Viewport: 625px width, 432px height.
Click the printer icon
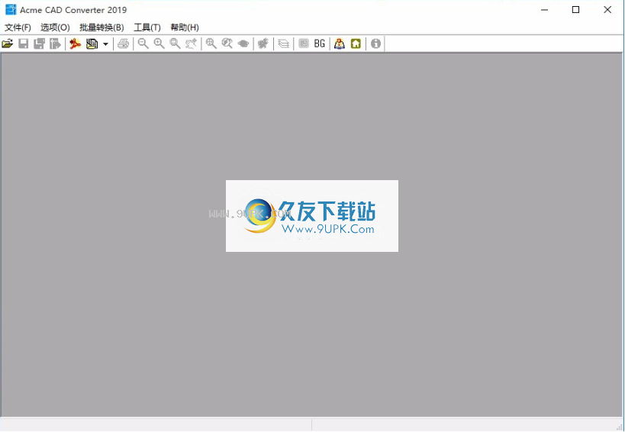tap(124, 44)
